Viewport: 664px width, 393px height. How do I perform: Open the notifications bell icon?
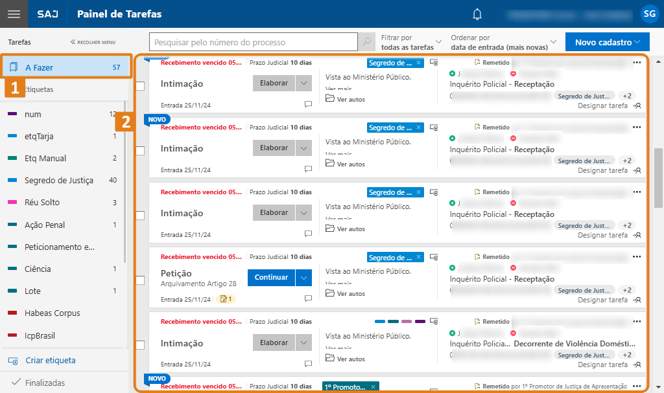tap(477, 14)
